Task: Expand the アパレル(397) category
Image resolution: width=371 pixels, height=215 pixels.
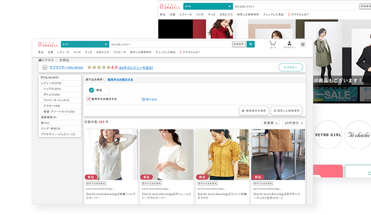Action: point(60,78)
